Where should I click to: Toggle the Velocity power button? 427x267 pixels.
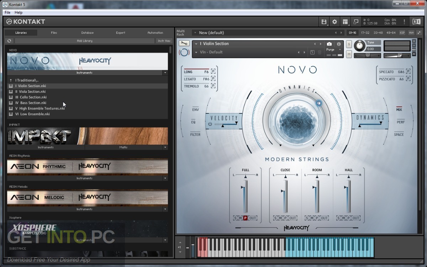(210, 124)
